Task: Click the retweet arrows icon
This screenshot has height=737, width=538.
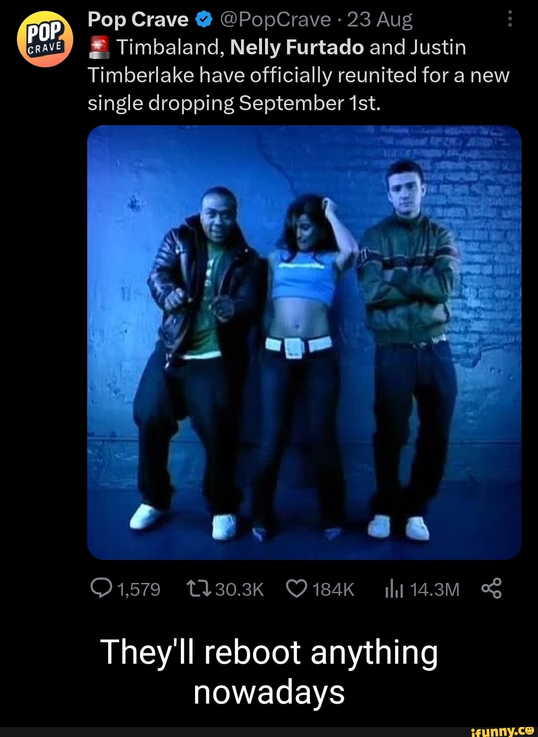Action: [x=199, y=589]
